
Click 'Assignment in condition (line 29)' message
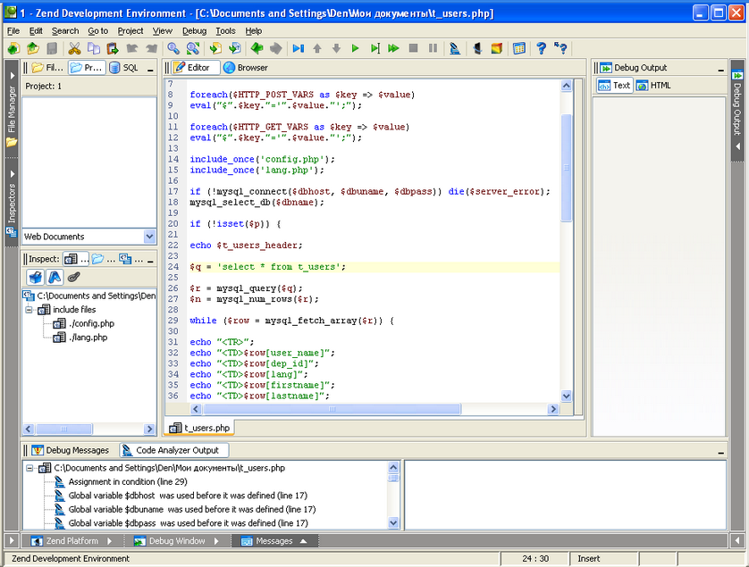pyautogui.click(x=128, y=481)
